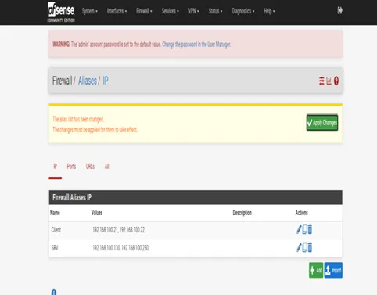
Task: Copy the SRV alias
Action: point(304,247)
